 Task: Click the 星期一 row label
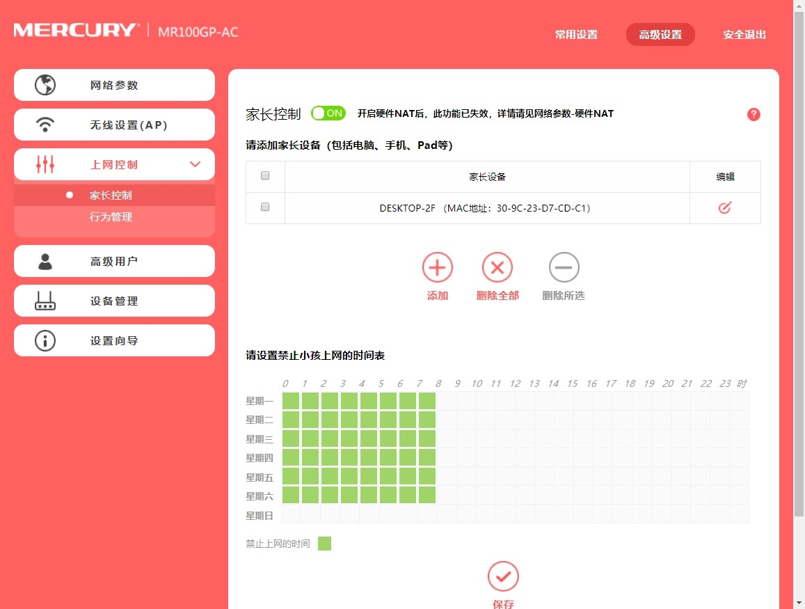(260, 400)
